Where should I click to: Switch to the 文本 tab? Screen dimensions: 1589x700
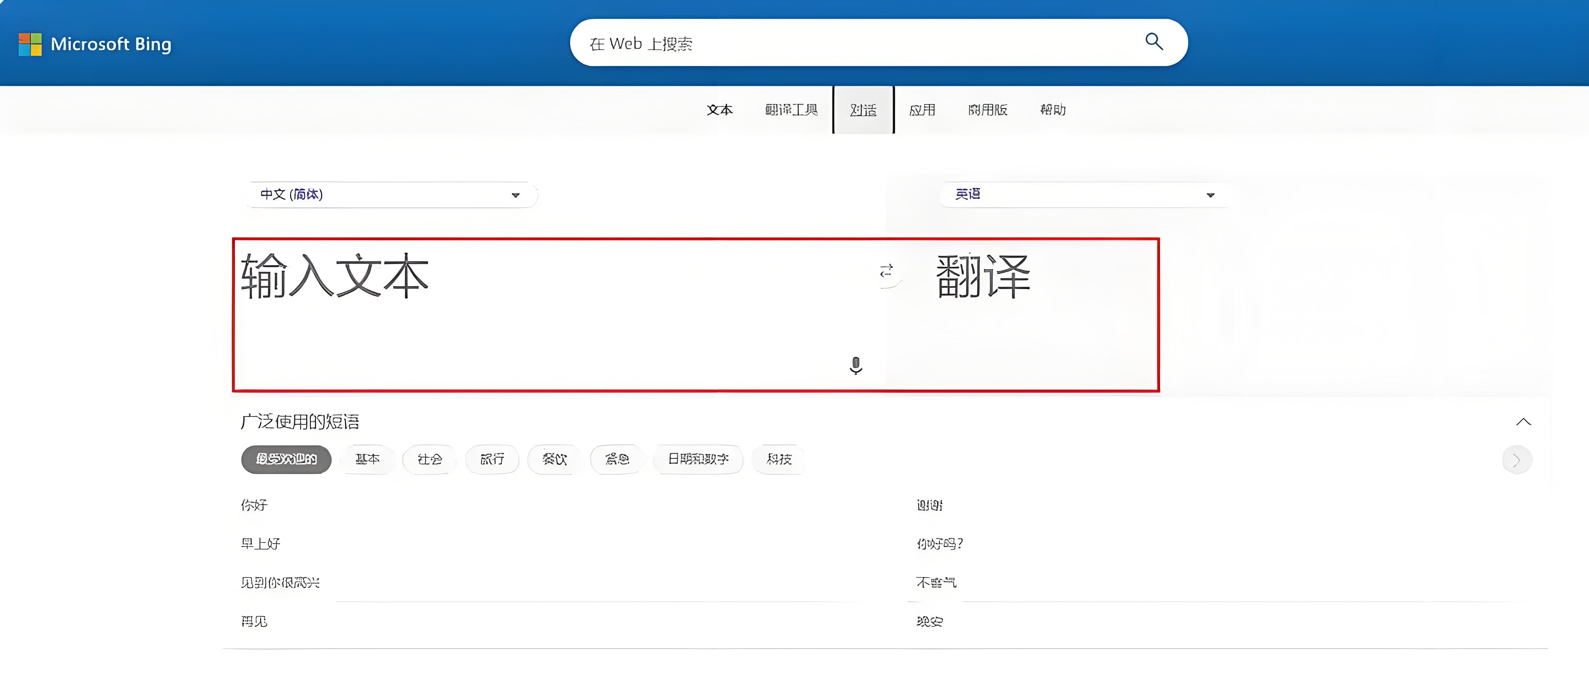pyautogui.click(x=719, y=110)
